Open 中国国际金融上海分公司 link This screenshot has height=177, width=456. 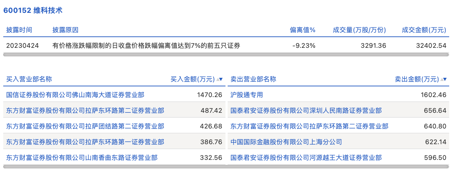[286, 142]
